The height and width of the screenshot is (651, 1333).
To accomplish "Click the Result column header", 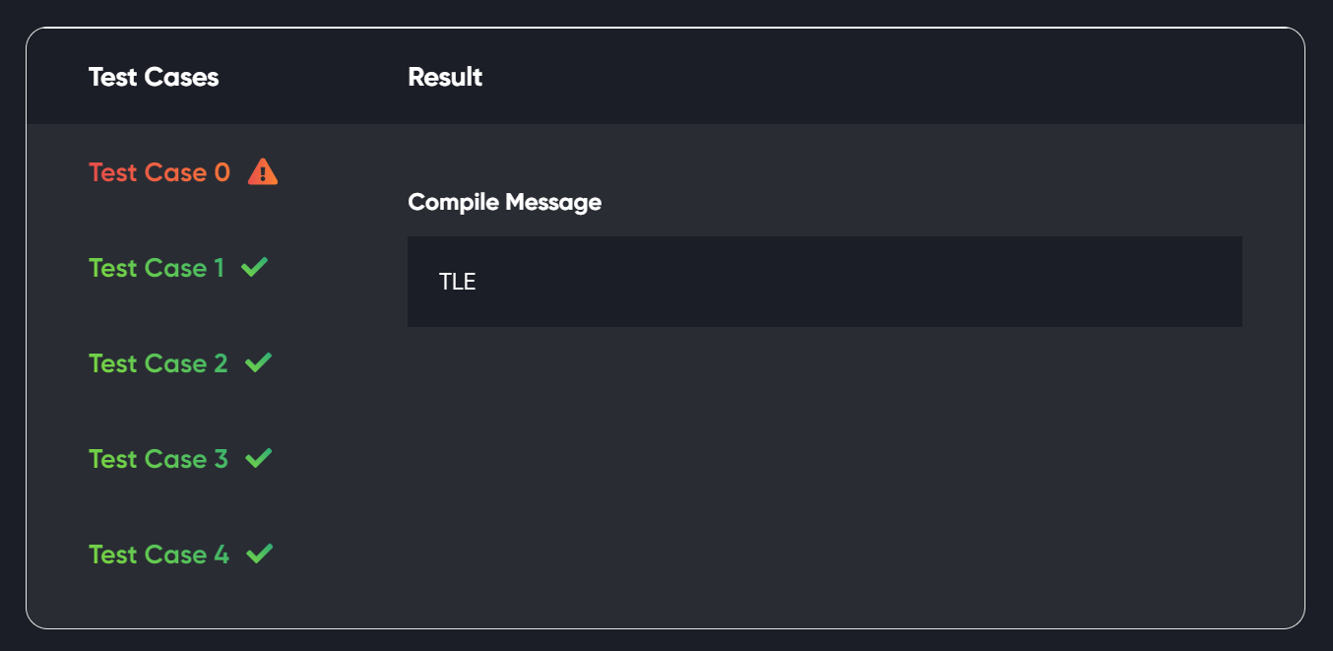I will [x=445, y=77].
